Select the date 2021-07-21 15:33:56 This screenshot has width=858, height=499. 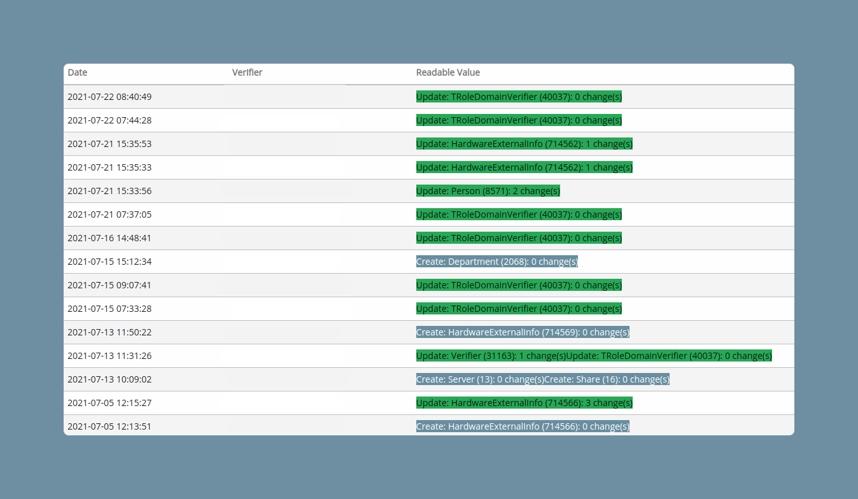(109, 191)
